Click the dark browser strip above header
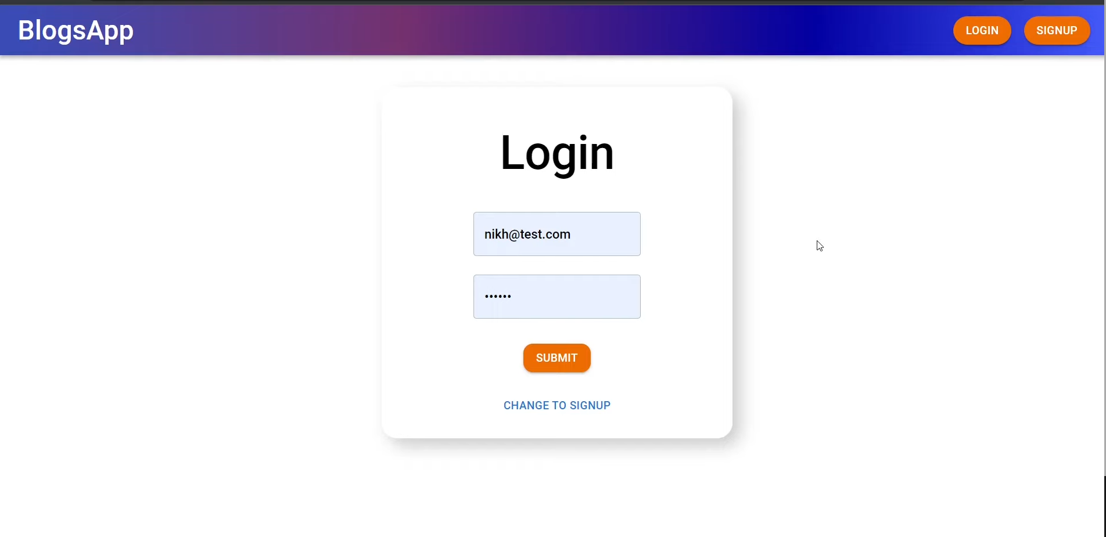This screenshot has height=537, width=1106. (x=552, y=2)
